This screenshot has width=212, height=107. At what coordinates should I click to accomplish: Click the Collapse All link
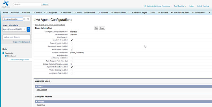click(26, 42)
